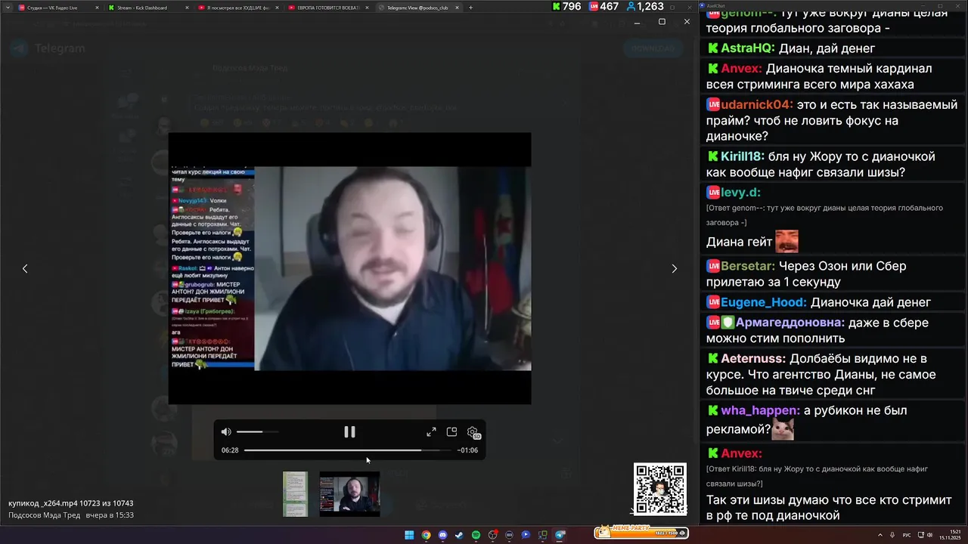The width and height of the screenshot is (968, 544).
Task: Open Discord from taskbar
Action: coord(442,535)
